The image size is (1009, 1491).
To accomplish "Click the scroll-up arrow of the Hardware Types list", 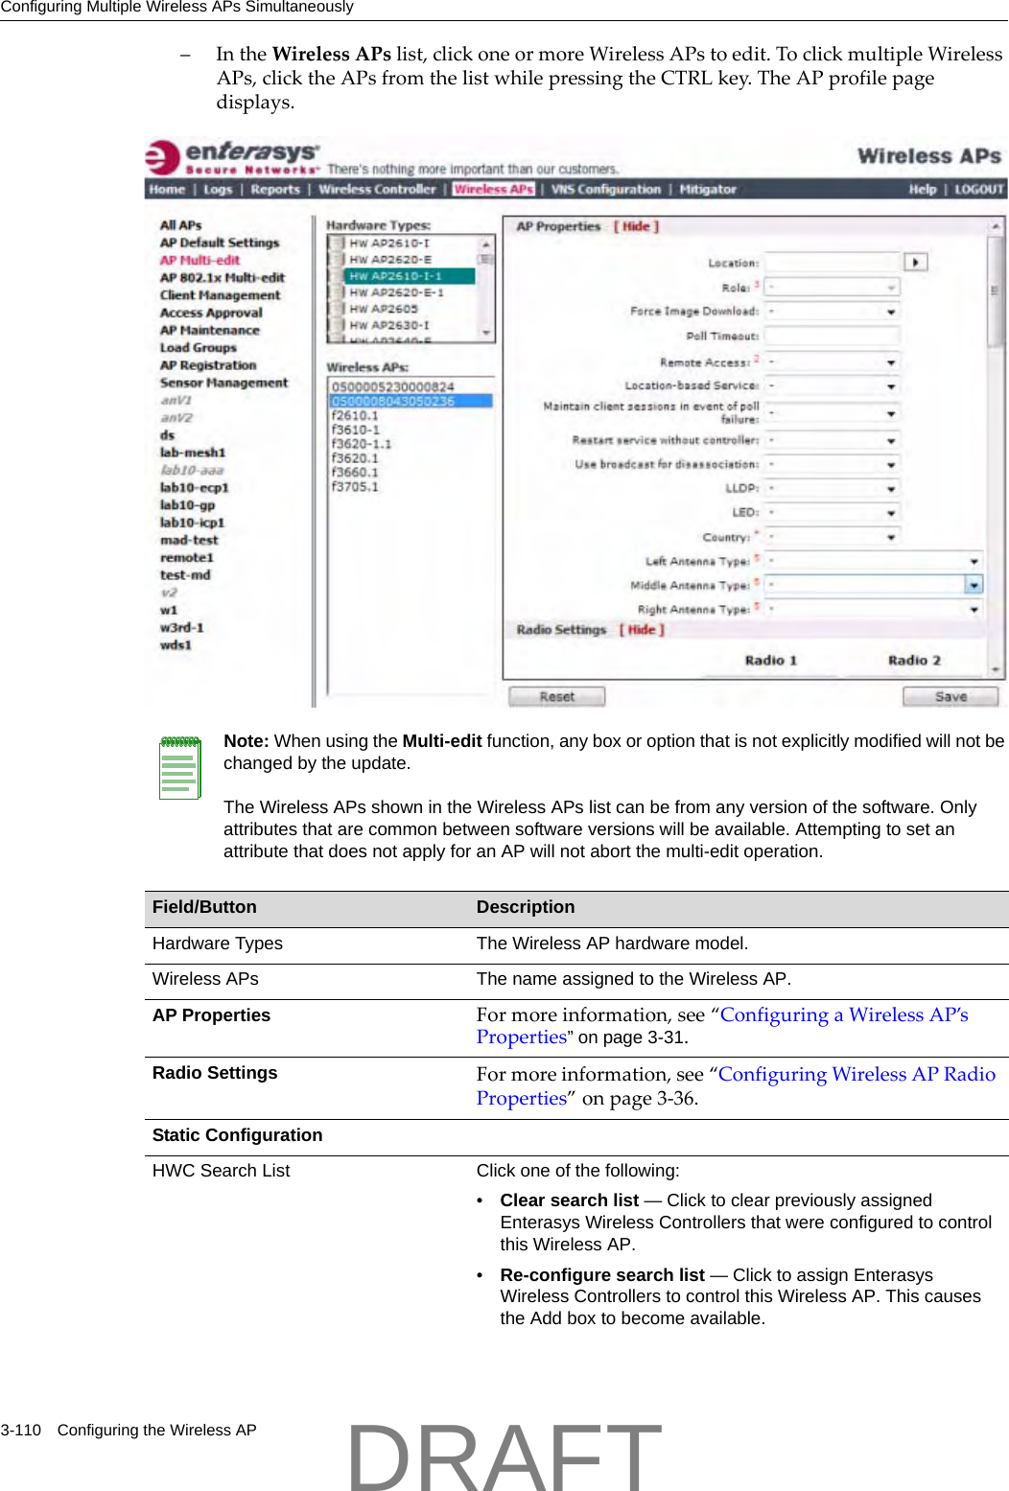I will coord(485,245).
